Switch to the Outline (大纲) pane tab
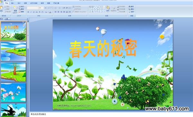Image resolution: width=193 pixels, height=117 pixels. [x=6, y=19]
